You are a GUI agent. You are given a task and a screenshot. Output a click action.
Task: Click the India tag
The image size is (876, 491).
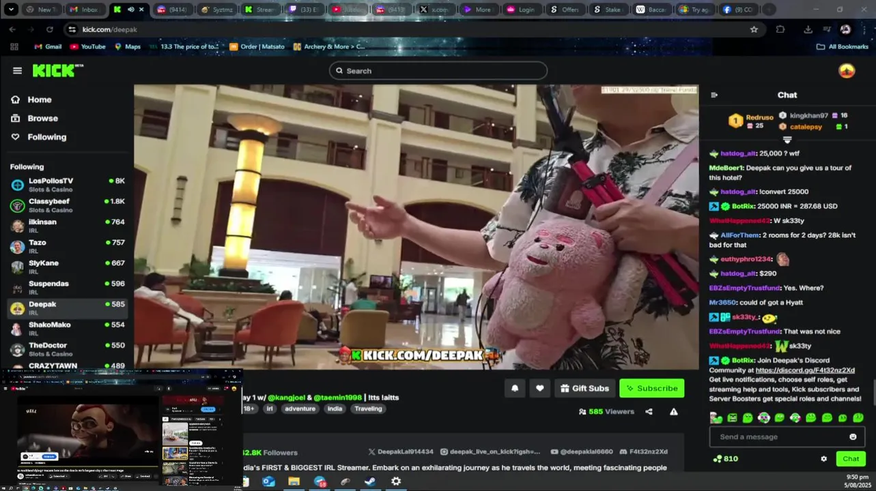335,408
